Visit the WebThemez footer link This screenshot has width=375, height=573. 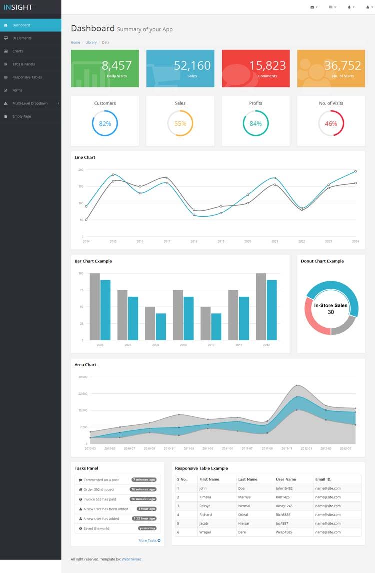click(131, 559)
